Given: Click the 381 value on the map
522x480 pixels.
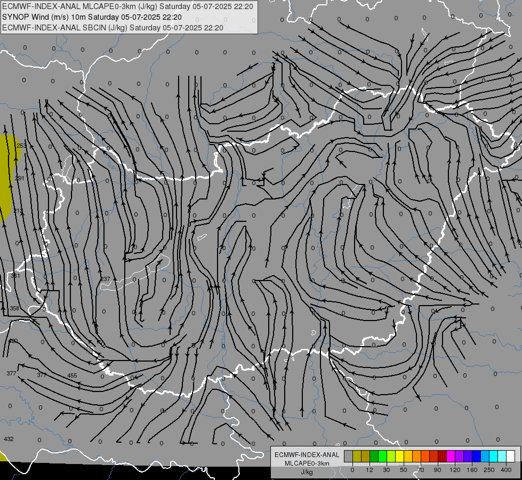Looking at the screenshot, I should coord(15,276).
